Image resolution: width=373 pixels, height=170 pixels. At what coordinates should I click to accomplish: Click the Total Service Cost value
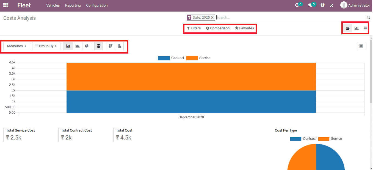tap(14, 138)
